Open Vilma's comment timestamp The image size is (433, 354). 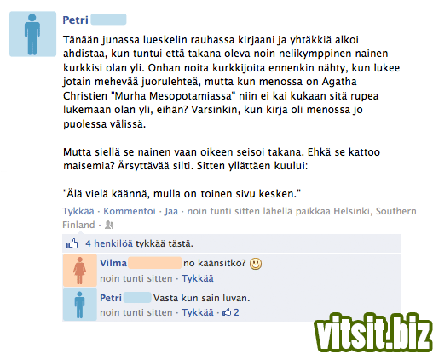pos(136,278)
